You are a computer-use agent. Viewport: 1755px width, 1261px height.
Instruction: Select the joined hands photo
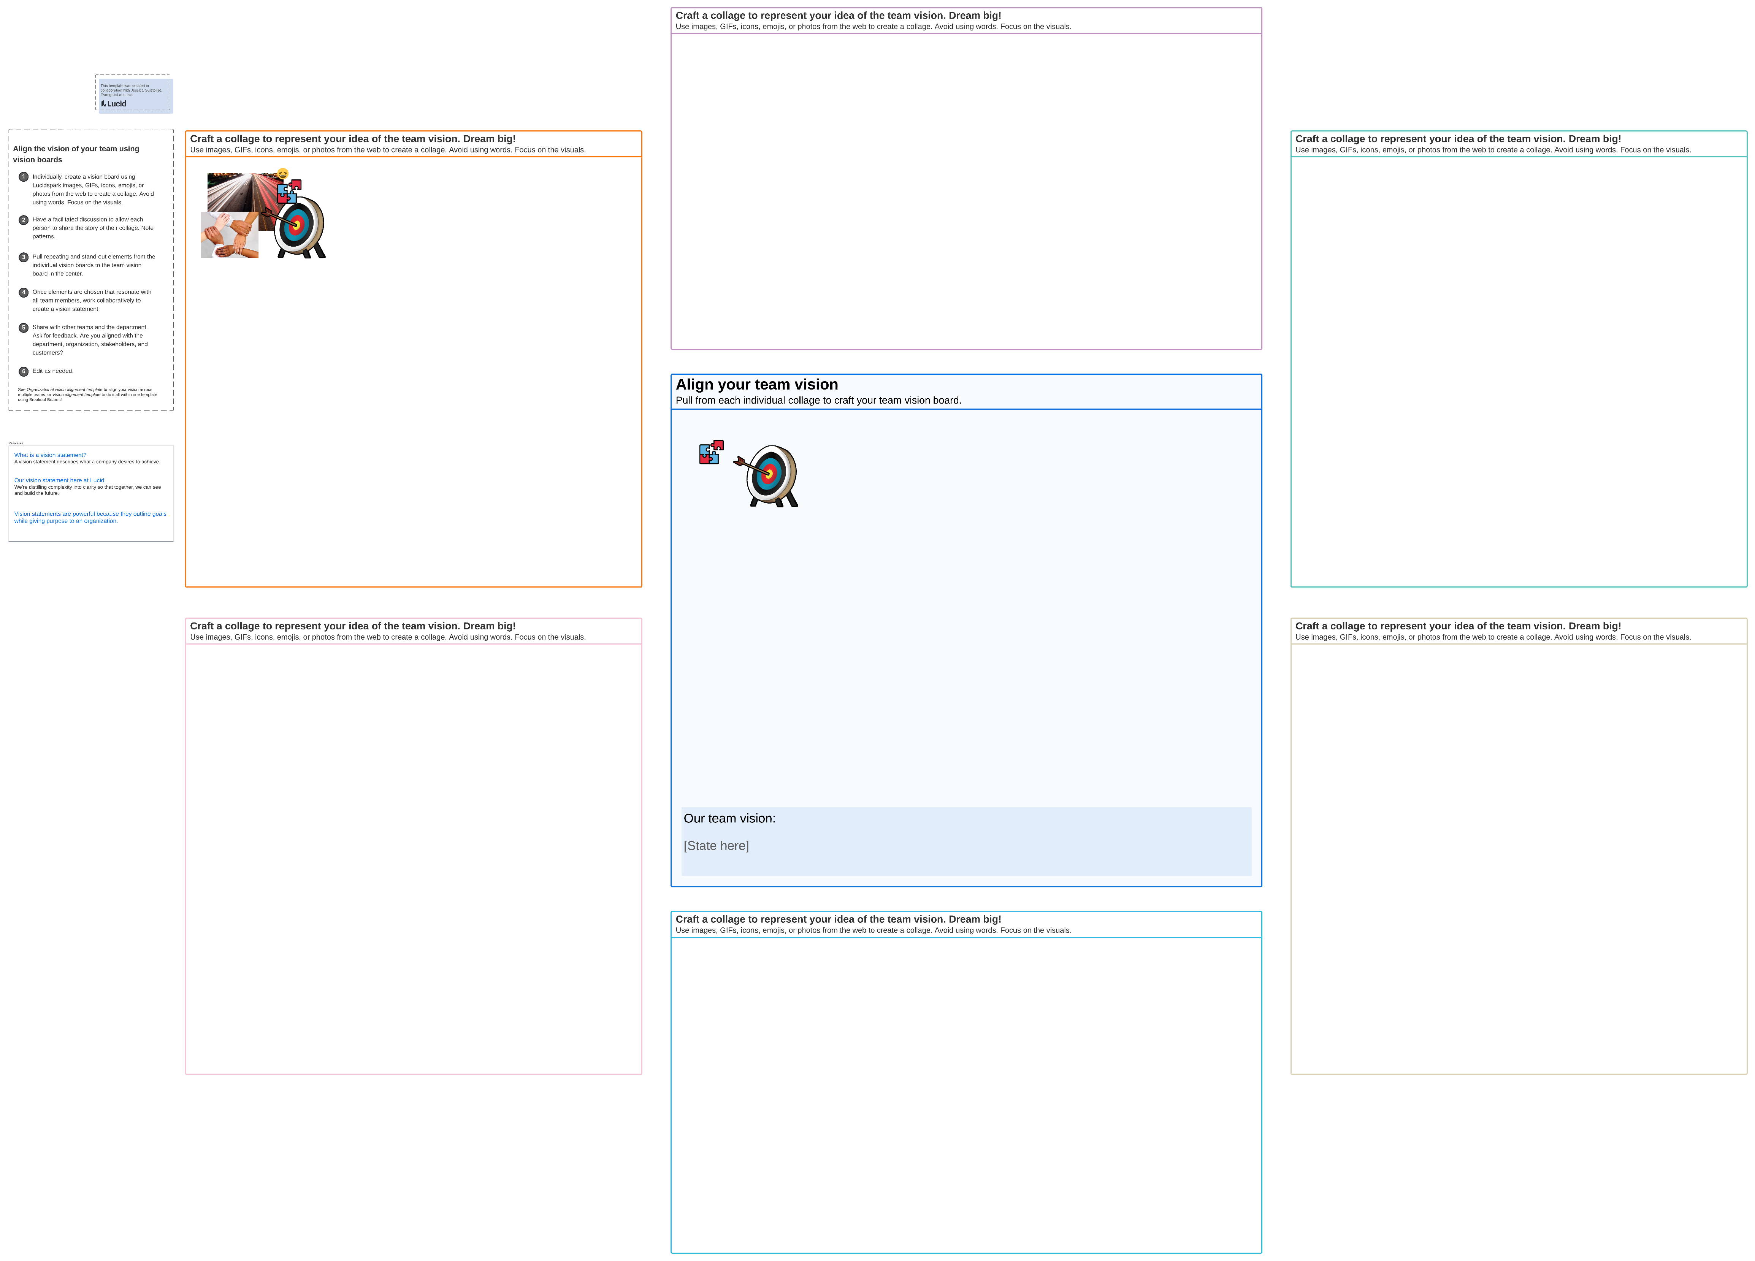(x=229, y=235)
